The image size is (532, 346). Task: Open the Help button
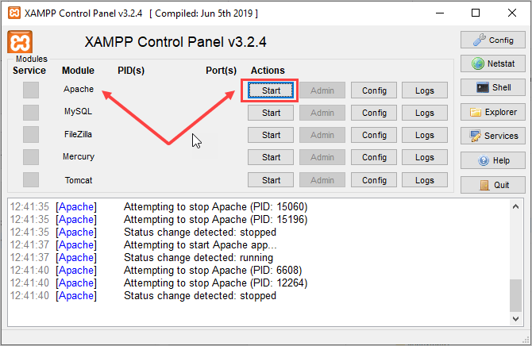tap(492, 160)
